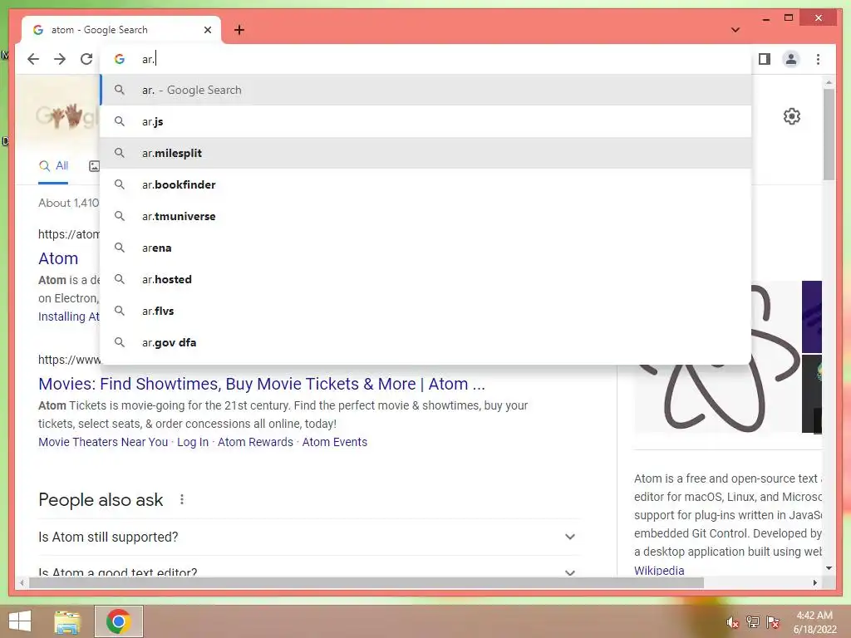
Task: Click the scroll right arrow
Action: (814, 582)
